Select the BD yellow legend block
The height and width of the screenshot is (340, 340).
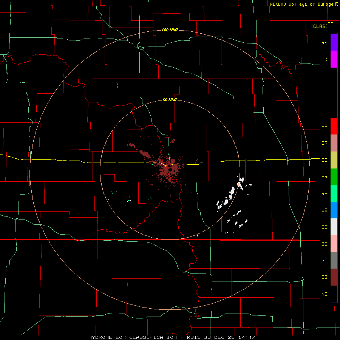334,160
